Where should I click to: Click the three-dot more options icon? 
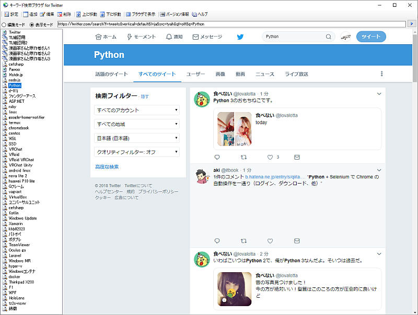[x=381, y=74]
